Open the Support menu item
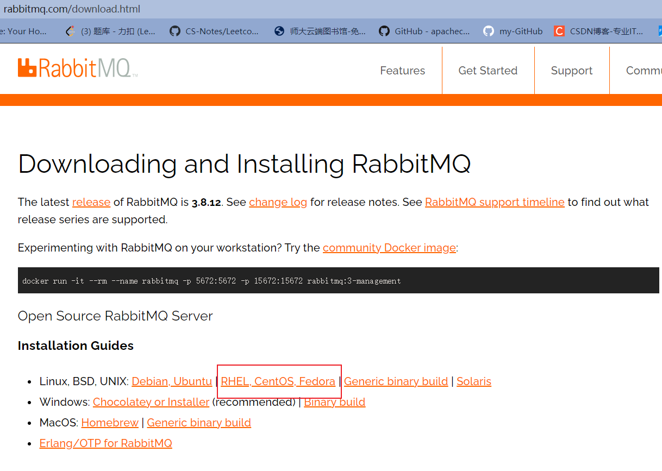The height and width of the screenshot is (471, 662). tap(572, 71)
